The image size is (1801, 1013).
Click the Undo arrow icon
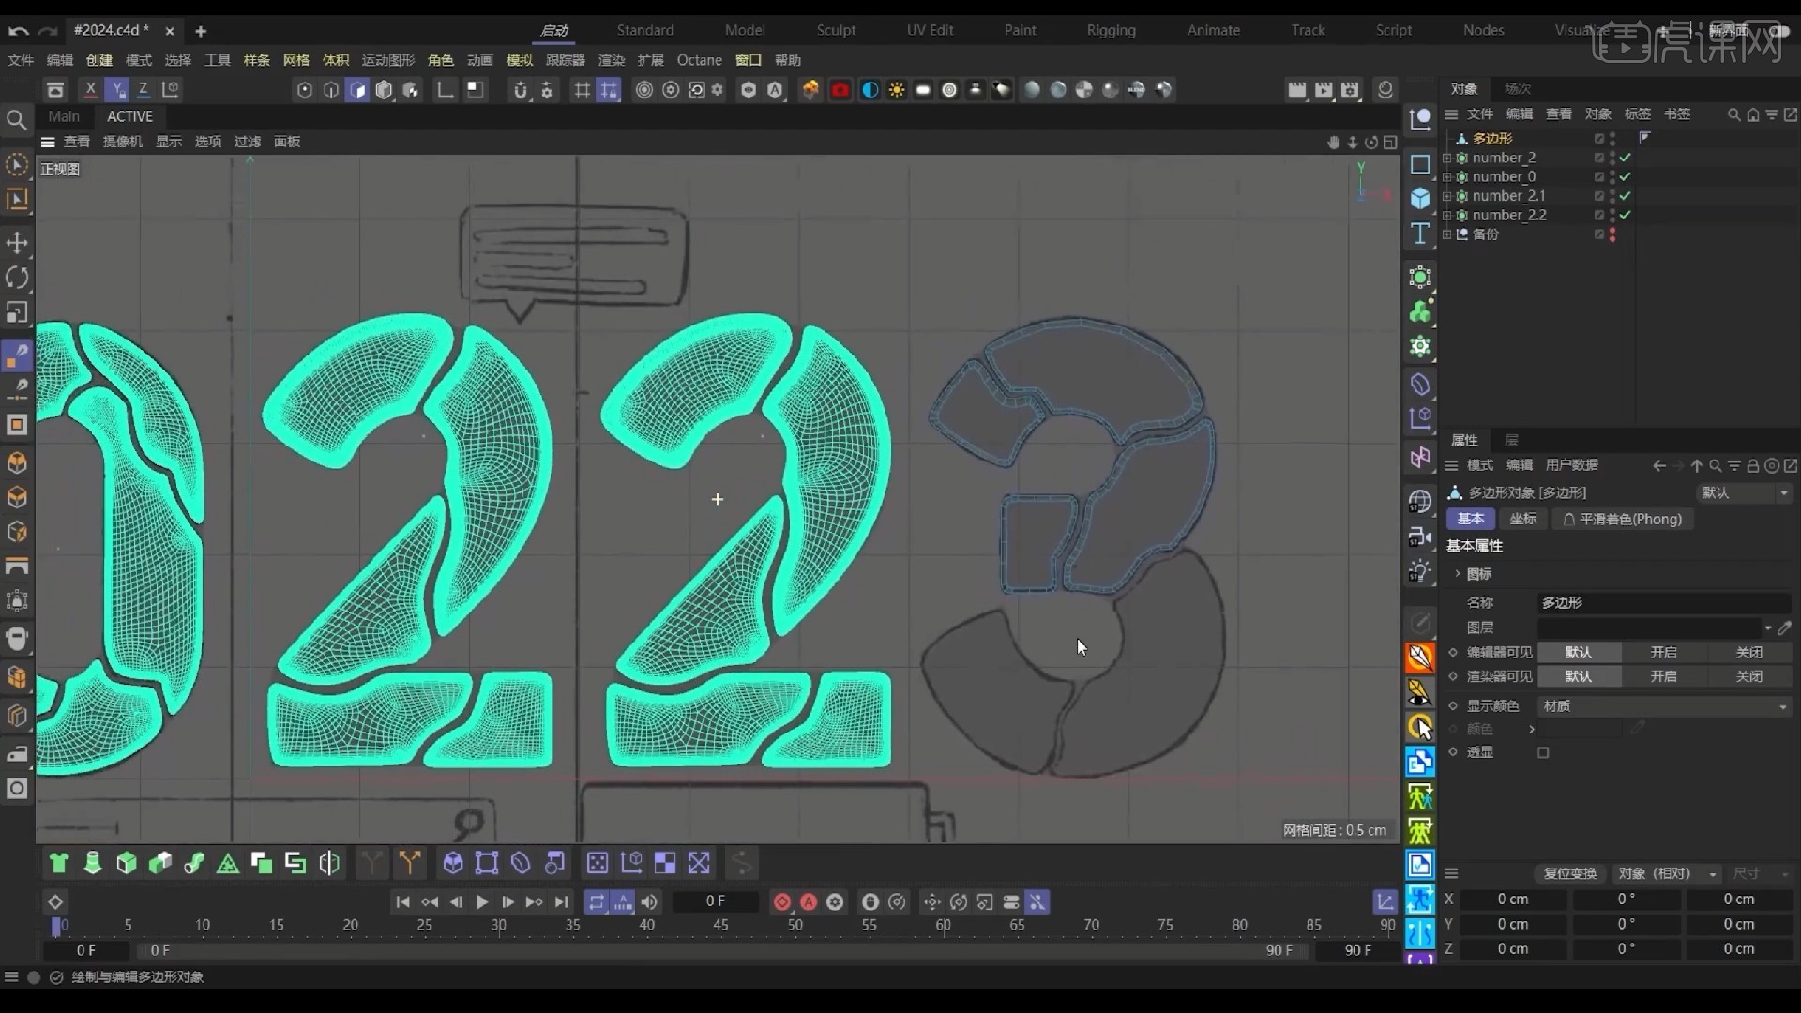point(18,31)
